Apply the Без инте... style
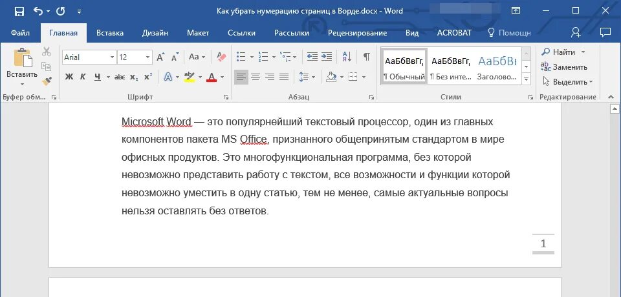Image resolution: width=621 pixels, height=297 pixels. coord(451,67)
